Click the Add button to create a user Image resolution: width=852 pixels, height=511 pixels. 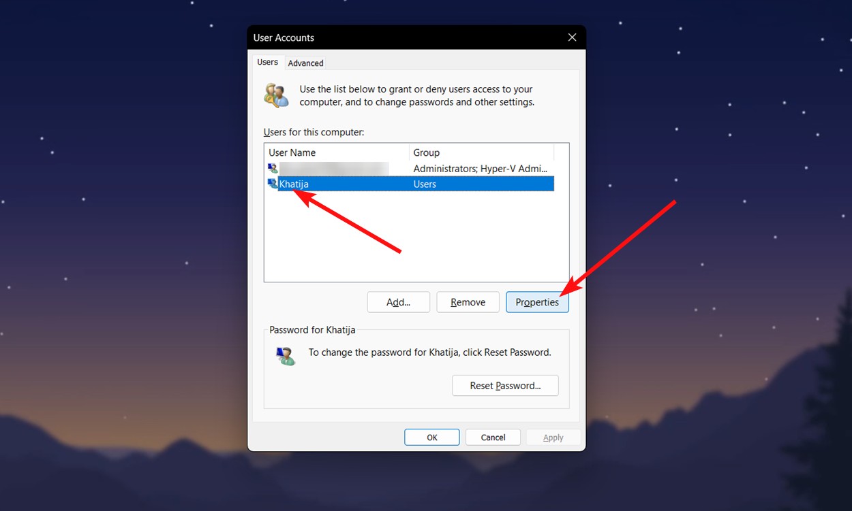(x=398, y=302)
